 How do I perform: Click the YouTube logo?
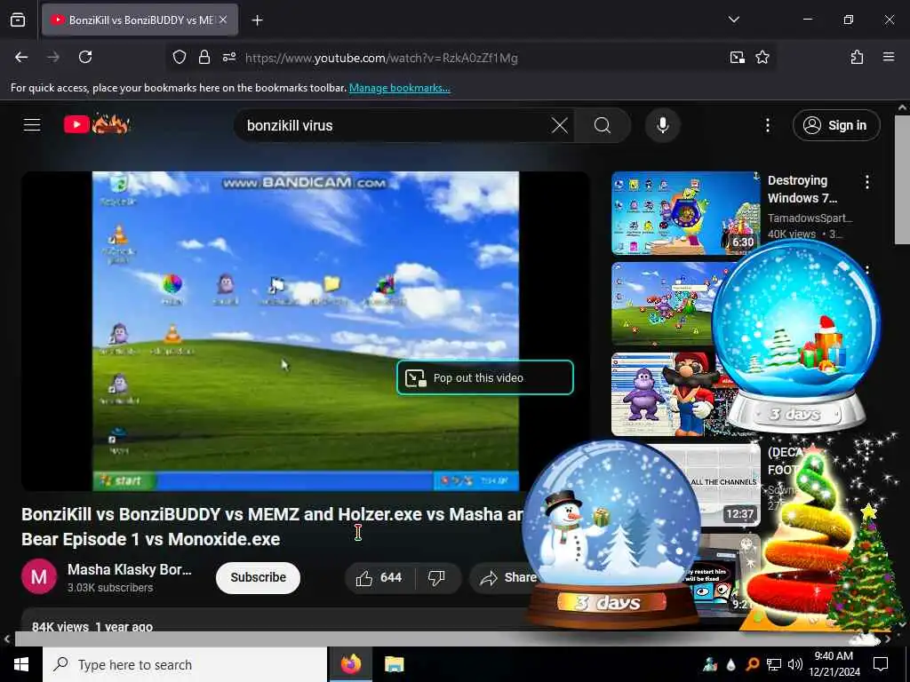click(x=97, y=124)
